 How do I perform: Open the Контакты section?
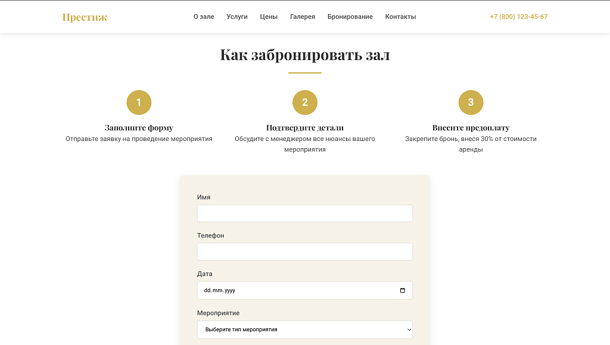coord(401,17)
